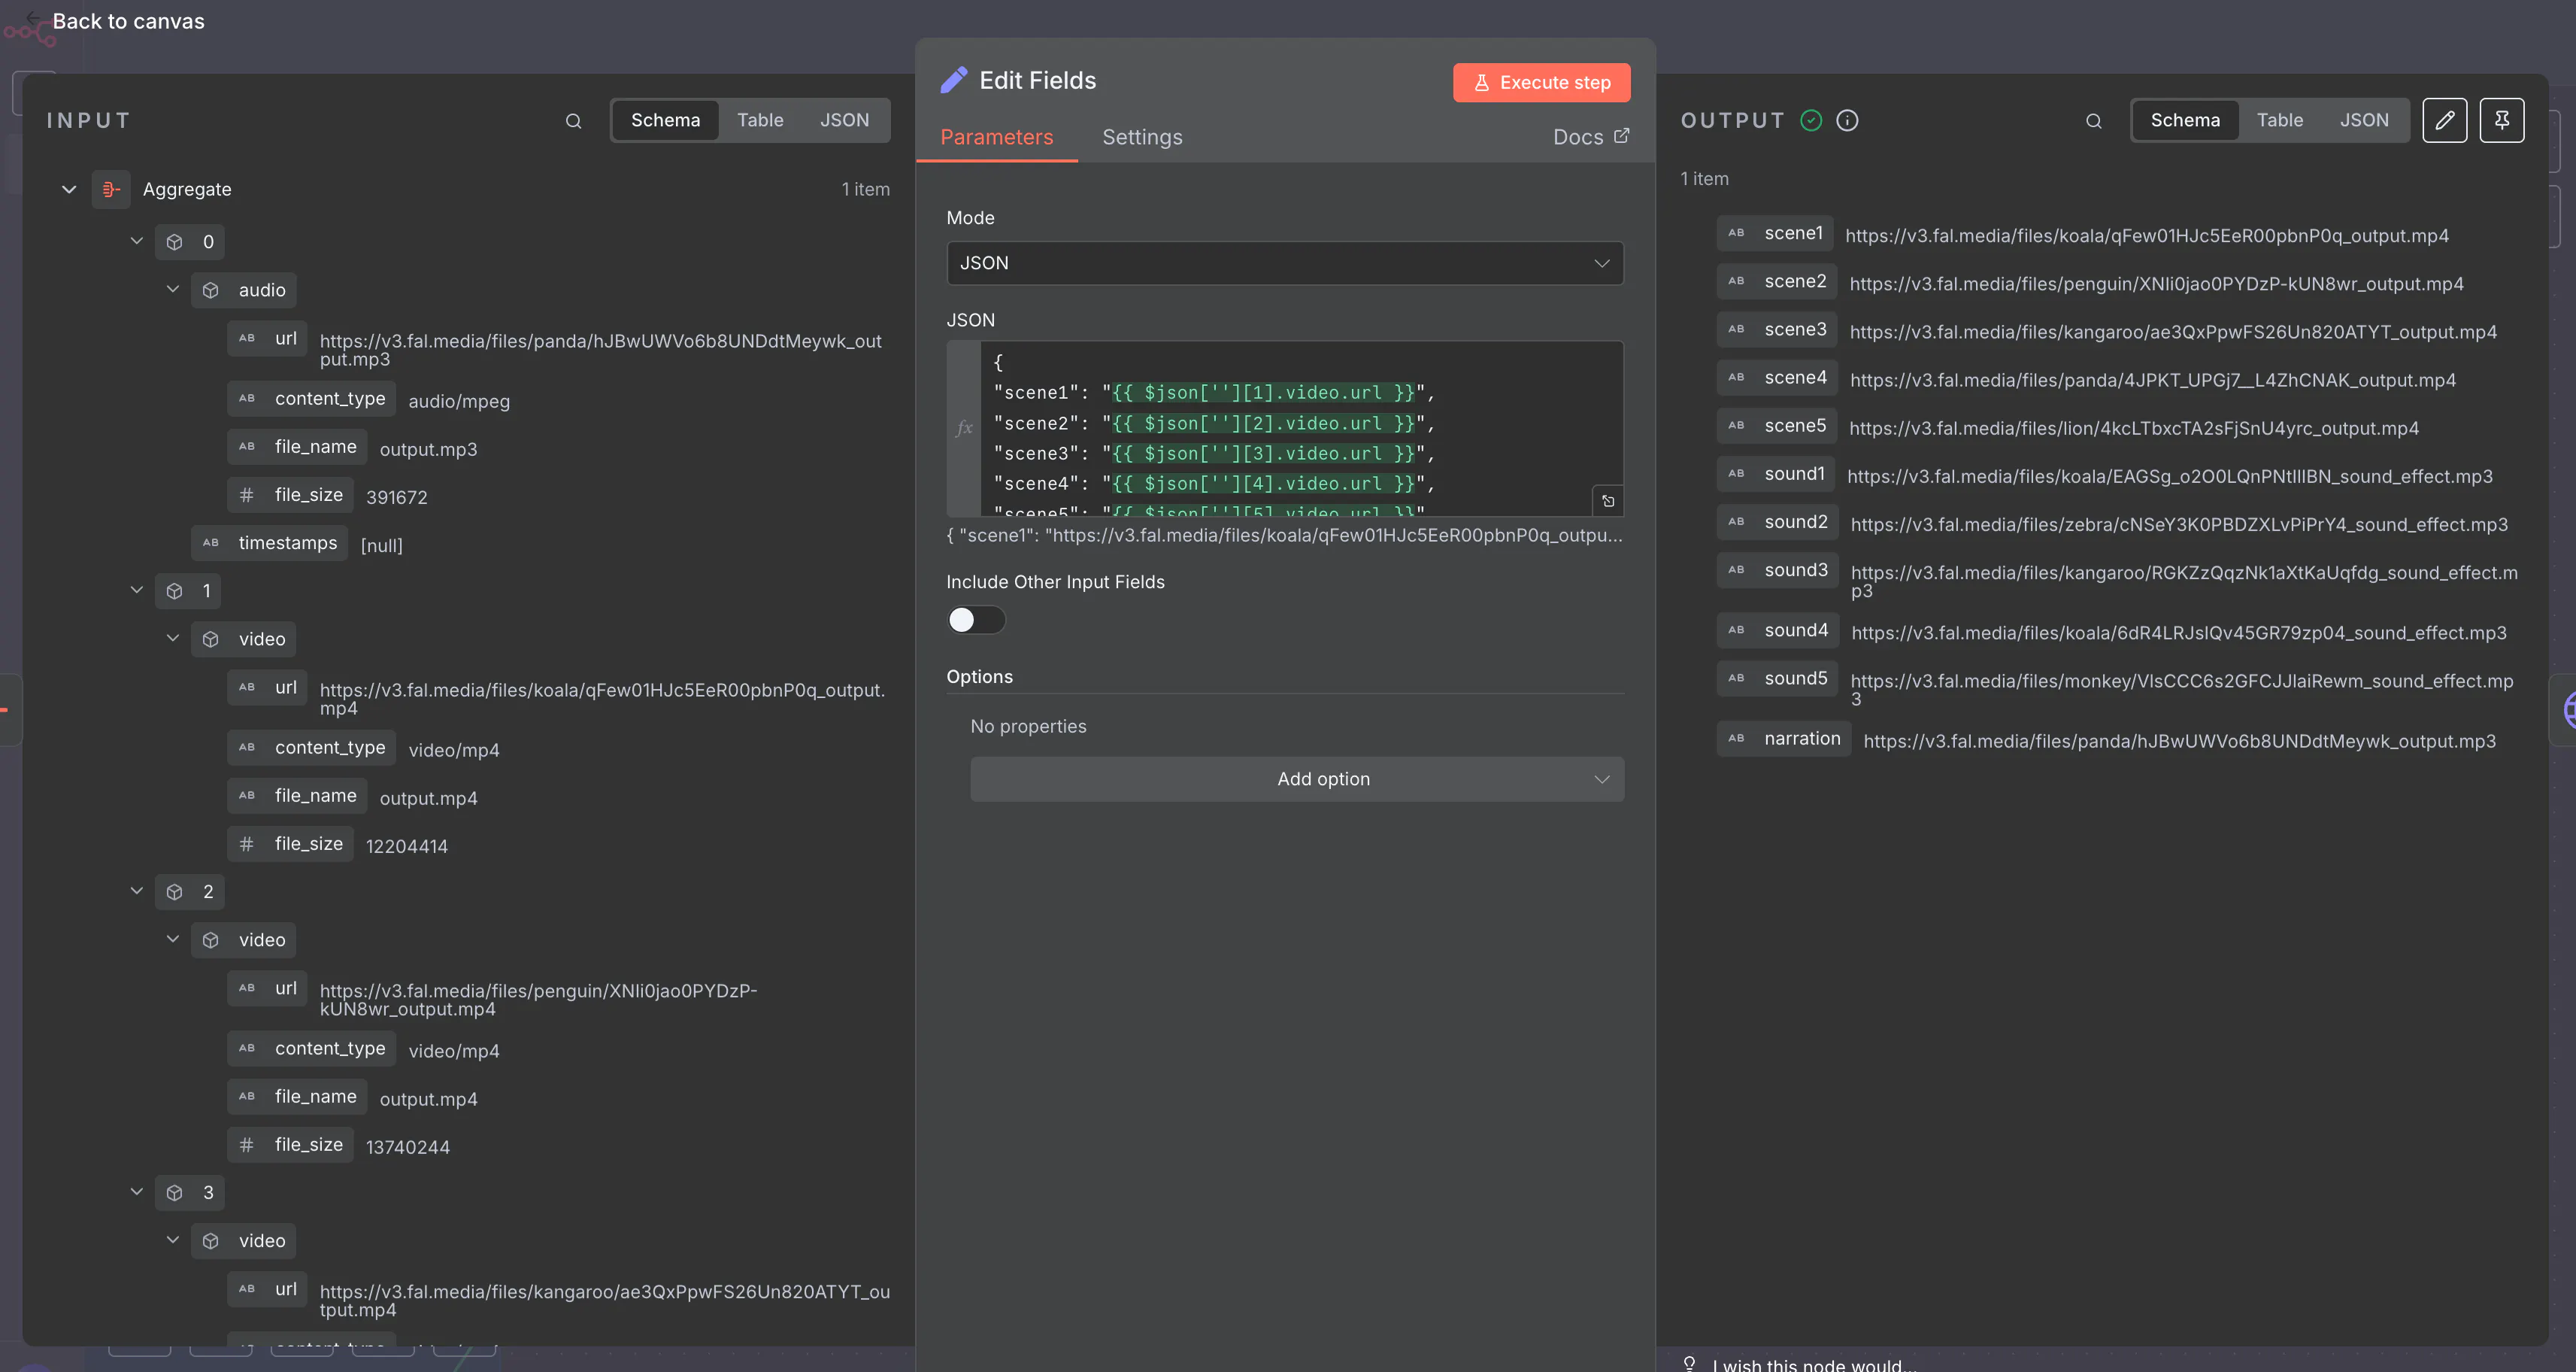The height and width of the screenshot is (1372, 2576).
Task: Click the pencil edit output icon
Action: point(2444,120)
